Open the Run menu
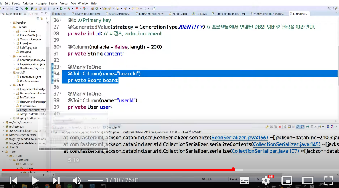 (73, 4)
